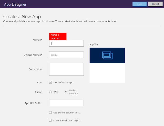The image size is (164, 126).
Task: Click the Web radio label text
Action: [56, 92]
